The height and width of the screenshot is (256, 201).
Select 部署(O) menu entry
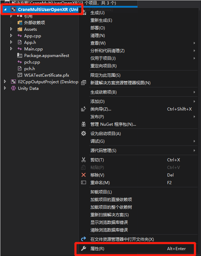[x=97, y=28]
